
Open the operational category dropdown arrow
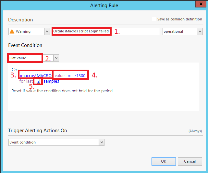coord(200,31)
